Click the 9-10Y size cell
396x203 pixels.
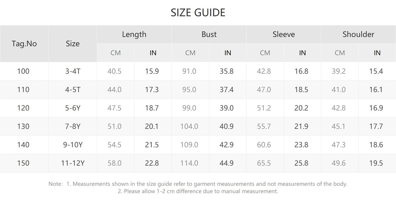tap(73, 145)
